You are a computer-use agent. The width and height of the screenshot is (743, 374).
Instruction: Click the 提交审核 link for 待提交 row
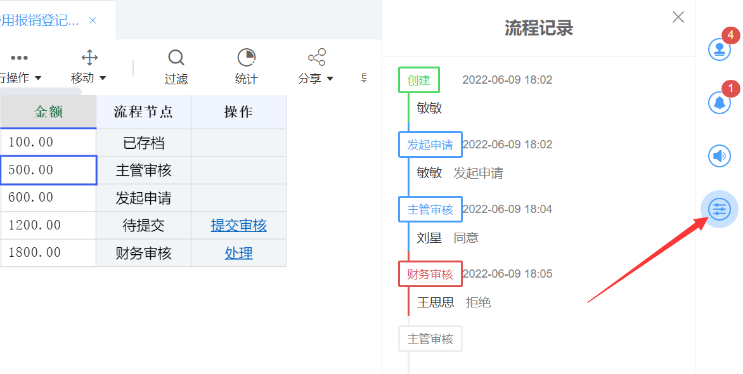tap(238, 225)
